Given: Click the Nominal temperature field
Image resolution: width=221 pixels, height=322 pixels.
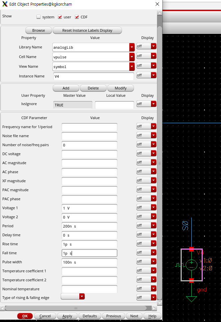Looking at the screenshot, I should coord(89,289).
